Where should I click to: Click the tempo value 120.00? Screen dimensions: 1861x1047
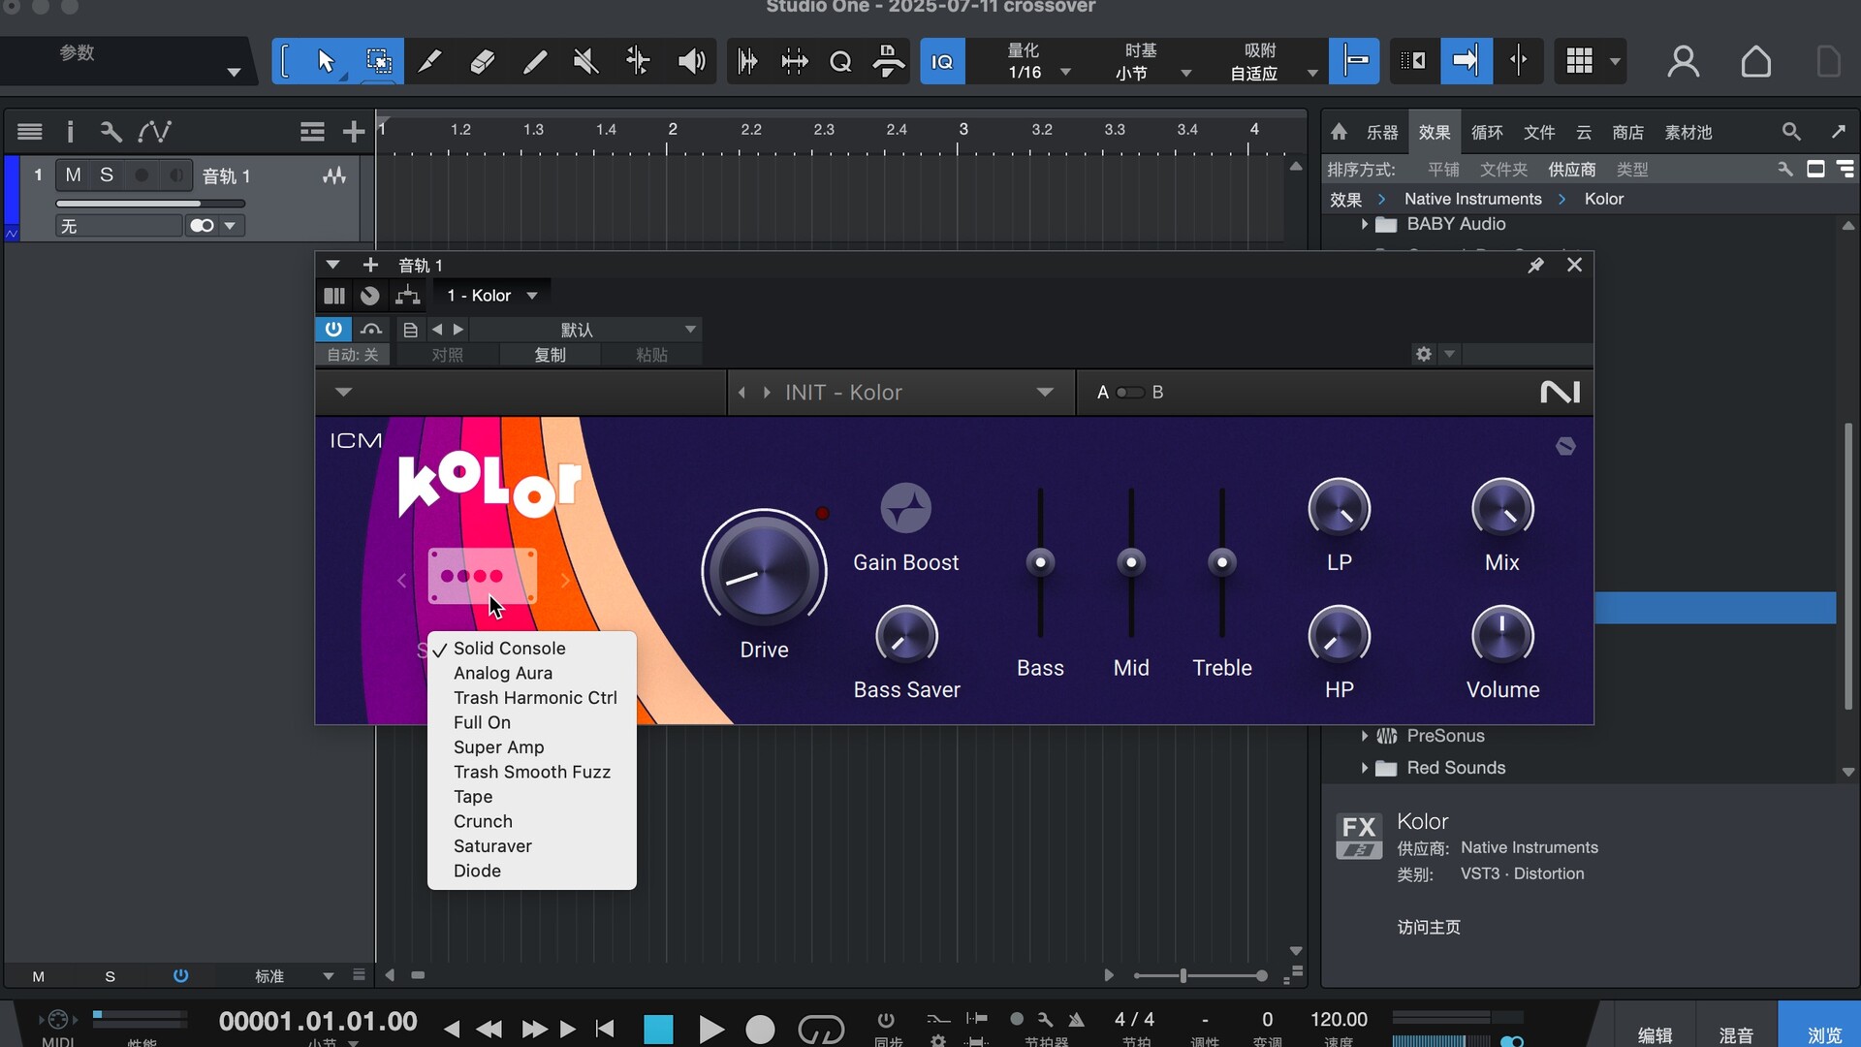tap(1339, 1019)
